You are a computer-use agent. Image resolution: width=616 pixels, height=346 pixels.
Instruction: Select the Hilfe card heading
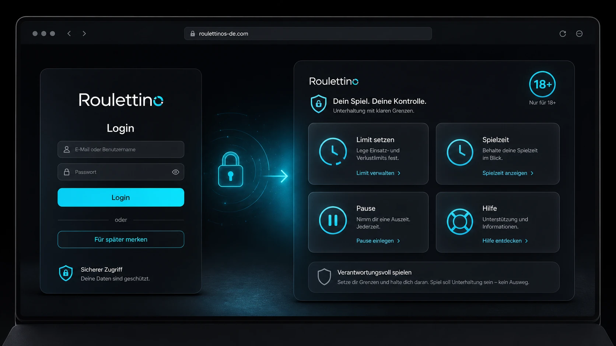(x=490, y=208)
